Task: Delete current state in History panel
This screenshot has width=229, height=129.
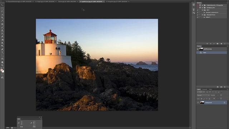Action: [x=225, y=87]
